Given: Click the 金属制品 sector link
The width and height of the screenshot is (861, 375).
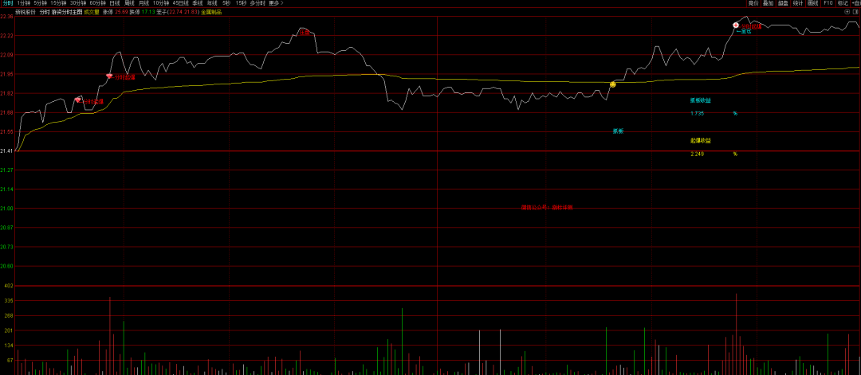Looking at the screenshot, I should 211,13.
